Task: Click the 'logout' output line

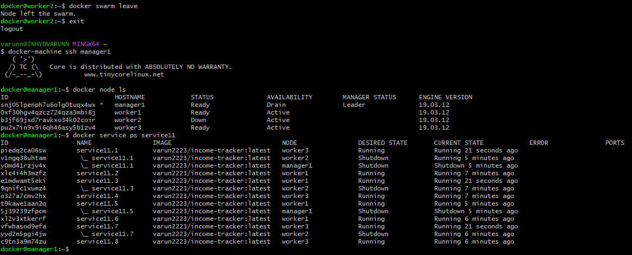Action: (x=12, y=29)
